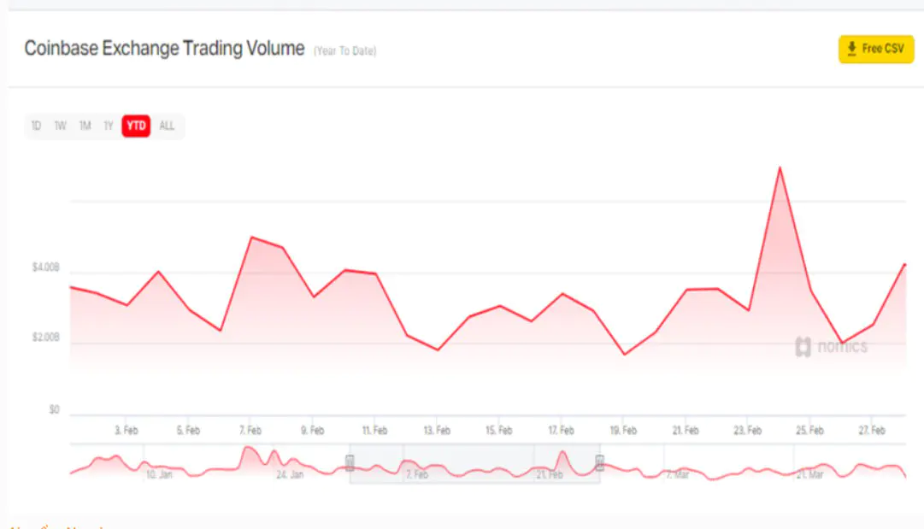The width and height of the screenshot is (924, 529).
Task: Click the highest volume peak on the chart
Action: [780, 168]
